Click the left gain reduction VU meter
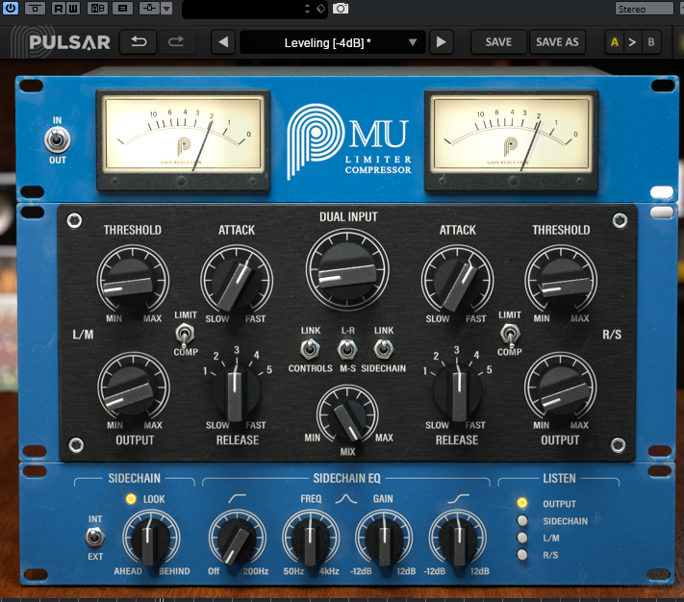Image resolution: width=684 pixels, height=602 pixels. pyautogui.click(x=183, y=140)
